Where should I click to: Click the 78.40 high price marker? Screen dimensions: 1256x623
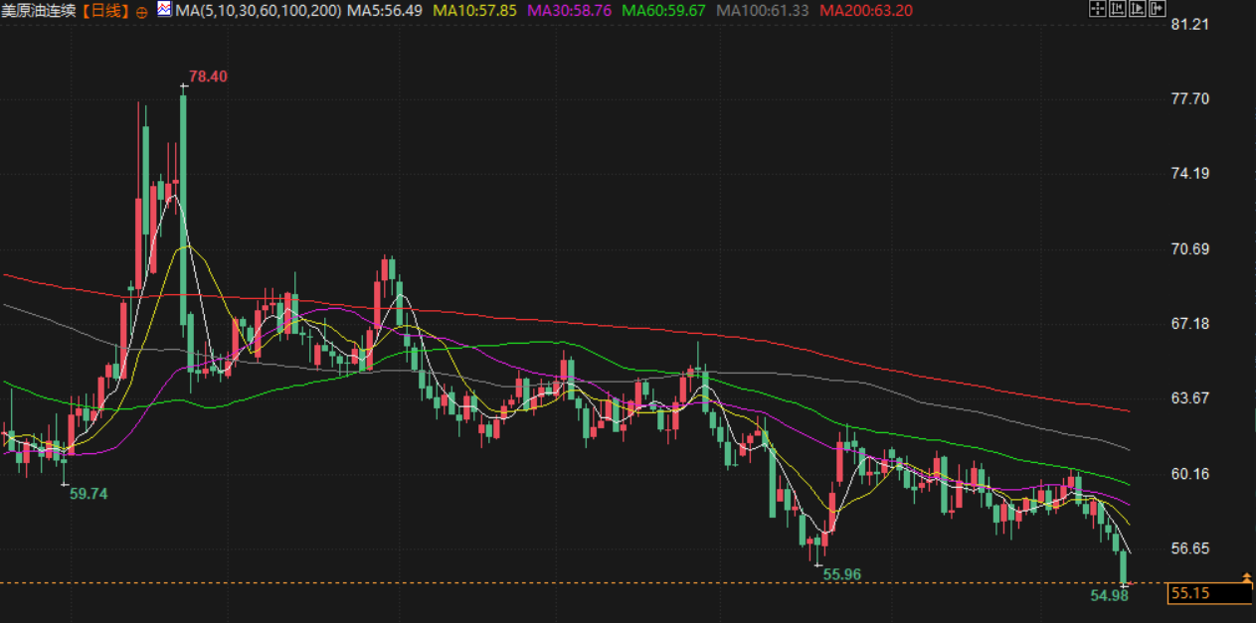point(209,77)
